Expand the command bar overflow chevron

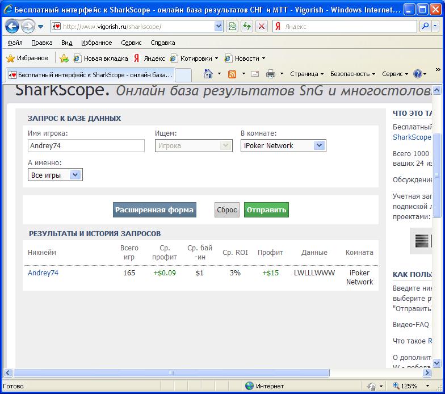point(438,69)
